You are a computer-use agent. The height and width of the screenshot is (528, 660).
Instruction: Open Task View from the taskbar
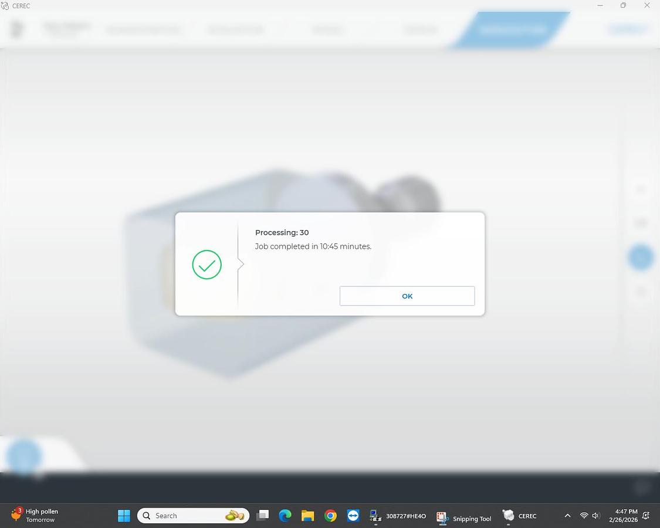[x=262, y=516]
